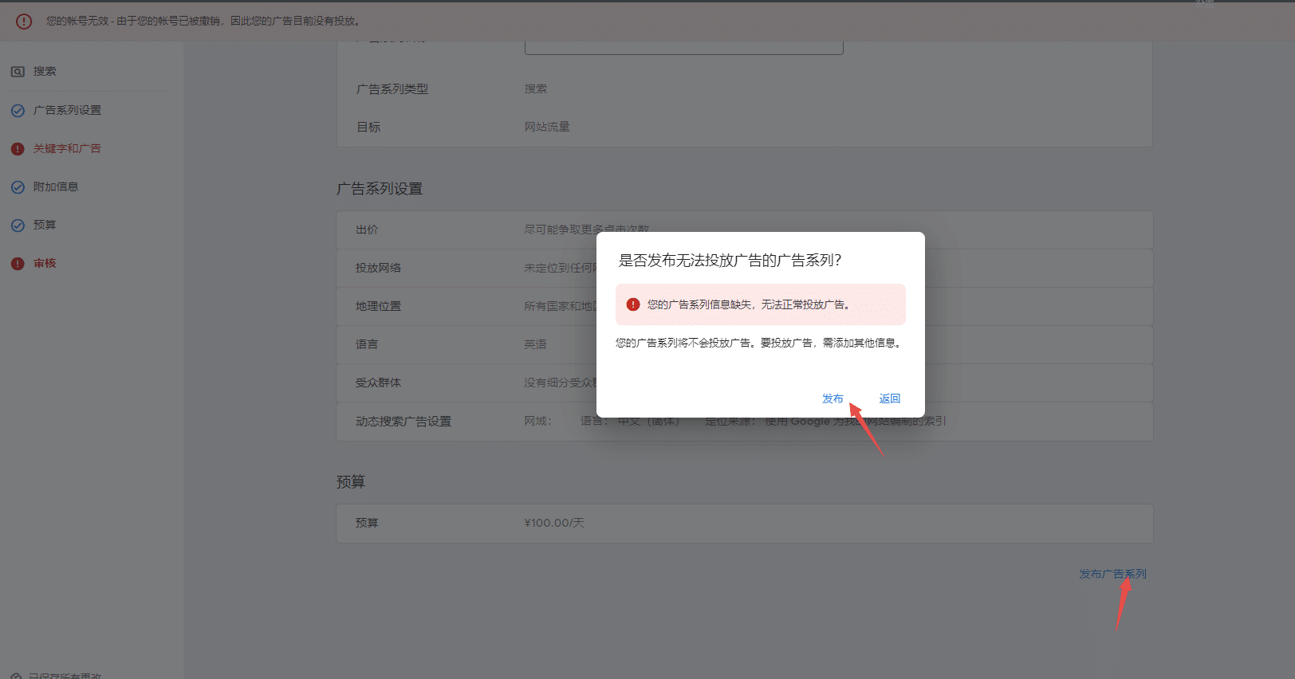Click the 网站流量 goal value
The image size is (1295, 679).
pos(547,127)
